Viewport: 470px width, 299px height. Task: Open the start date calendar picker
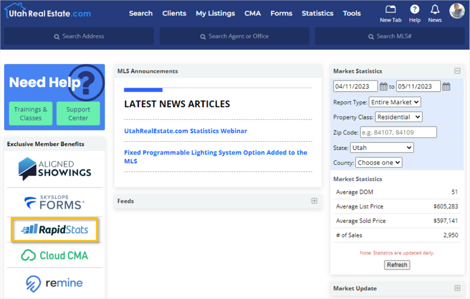pyautogui.click(x=383, y=86)
